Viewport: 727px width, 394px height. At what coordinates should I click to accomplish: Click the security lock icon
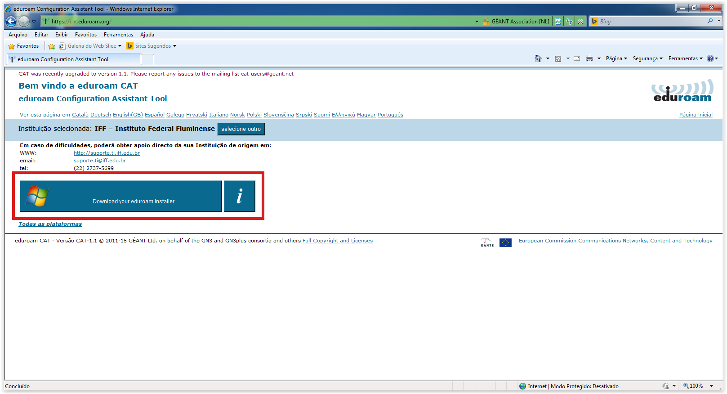[486, 21]
